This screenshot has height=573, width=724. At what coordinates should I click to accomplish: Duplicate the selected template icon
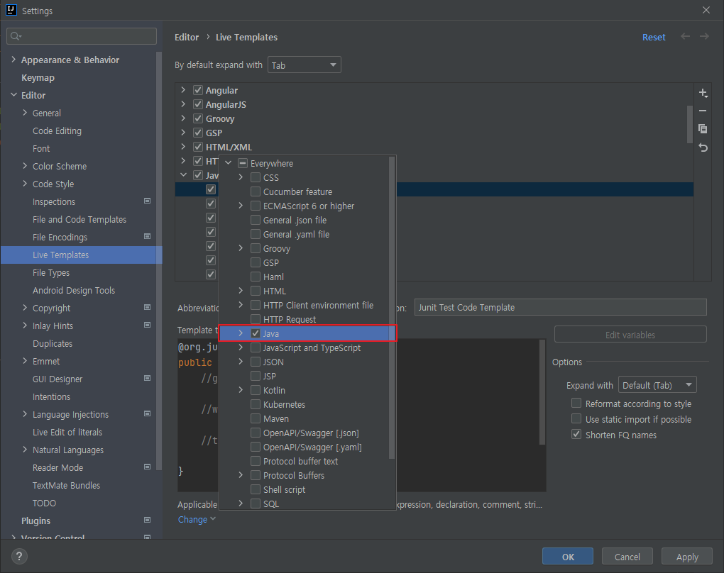click(x=703, y=129)
